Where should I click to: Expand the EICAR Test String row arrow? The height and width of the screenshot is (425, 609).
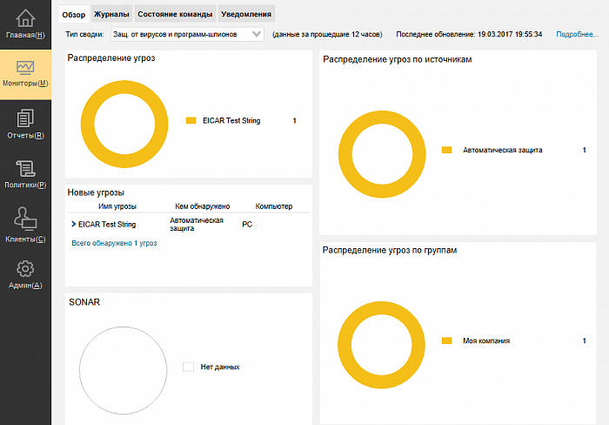(x=73, y=224)
